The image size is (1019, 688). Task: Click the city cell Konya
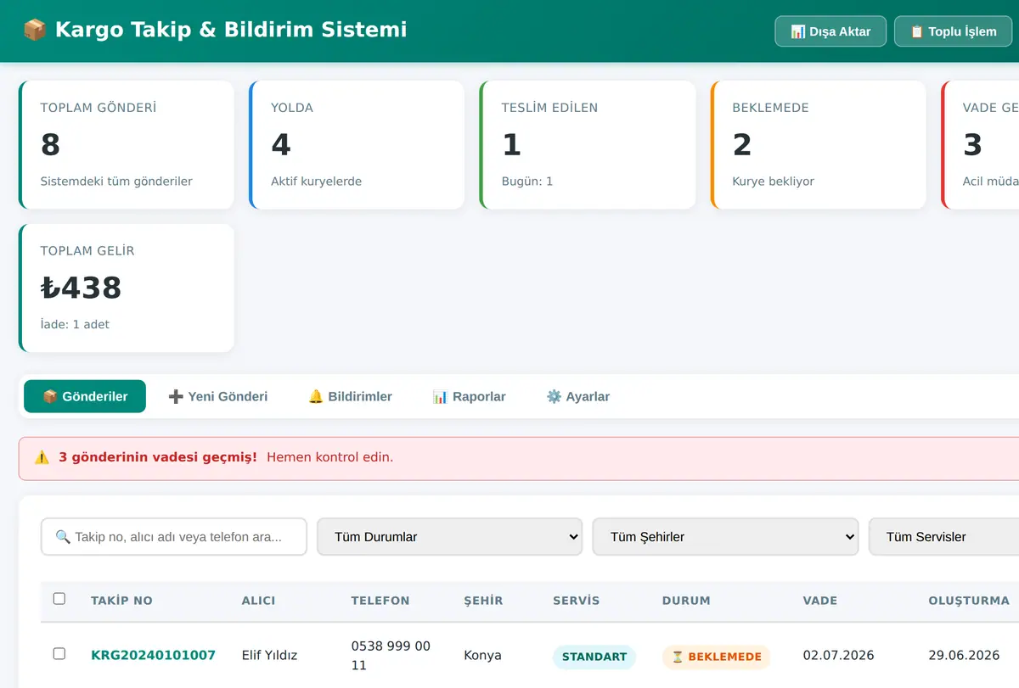point(482,655)
